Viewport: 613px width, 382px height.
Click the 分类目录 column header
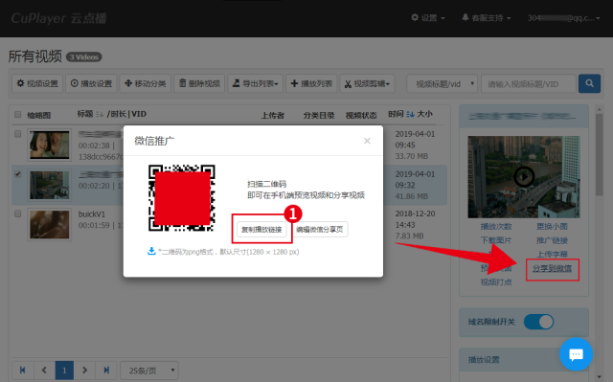[319, 115]
